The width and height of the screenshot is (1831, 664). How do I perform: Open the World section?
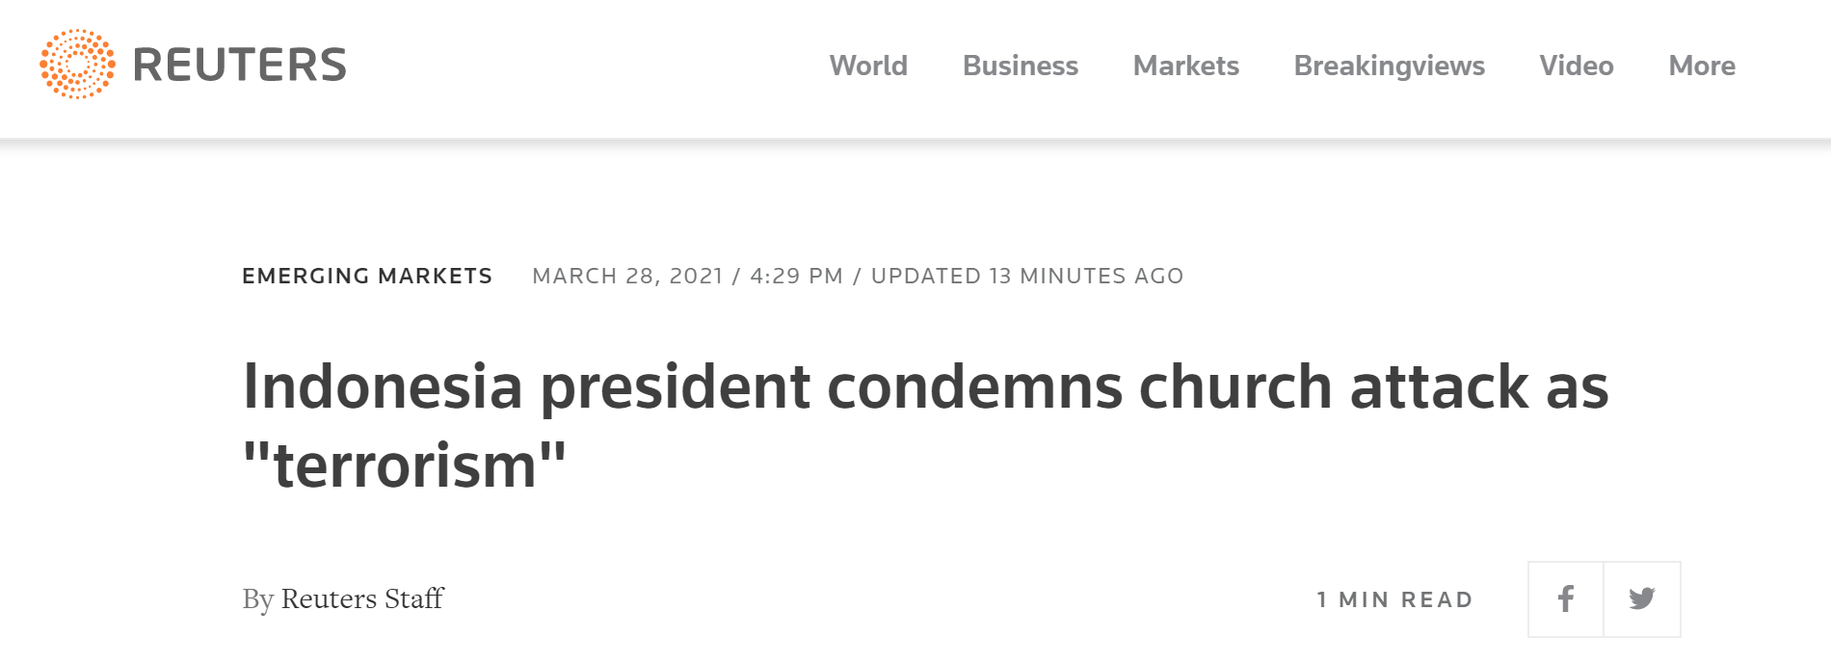[x=868, y=66]
